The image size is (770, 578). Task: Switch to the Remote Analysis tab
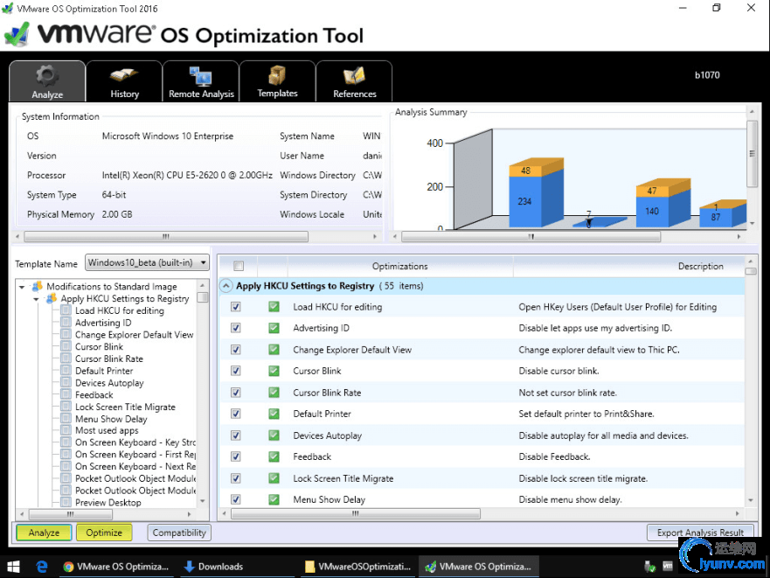point(201,81)
